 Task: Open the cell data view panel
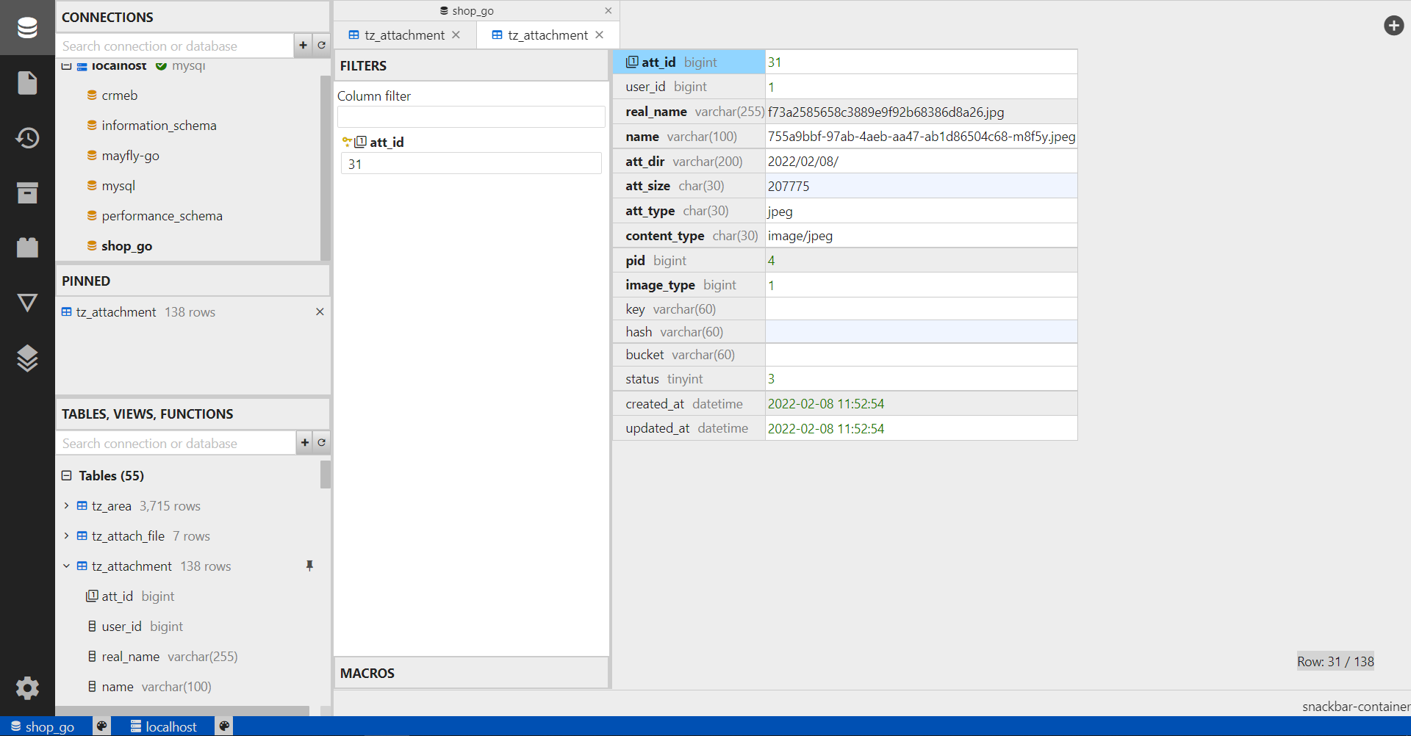tap(27, 303)
